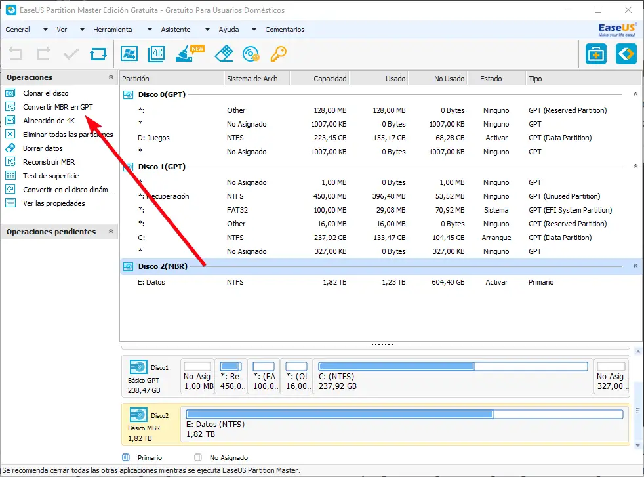Open the first-aid kit data recovery icon
This screenshot has width=644, height=477.
click(x=595, y=54)
